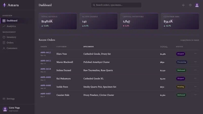The image size is (203, 114).
Task: Select customer name Maren Blackwell
Action: pyautogui.click(x=65, y=62)
